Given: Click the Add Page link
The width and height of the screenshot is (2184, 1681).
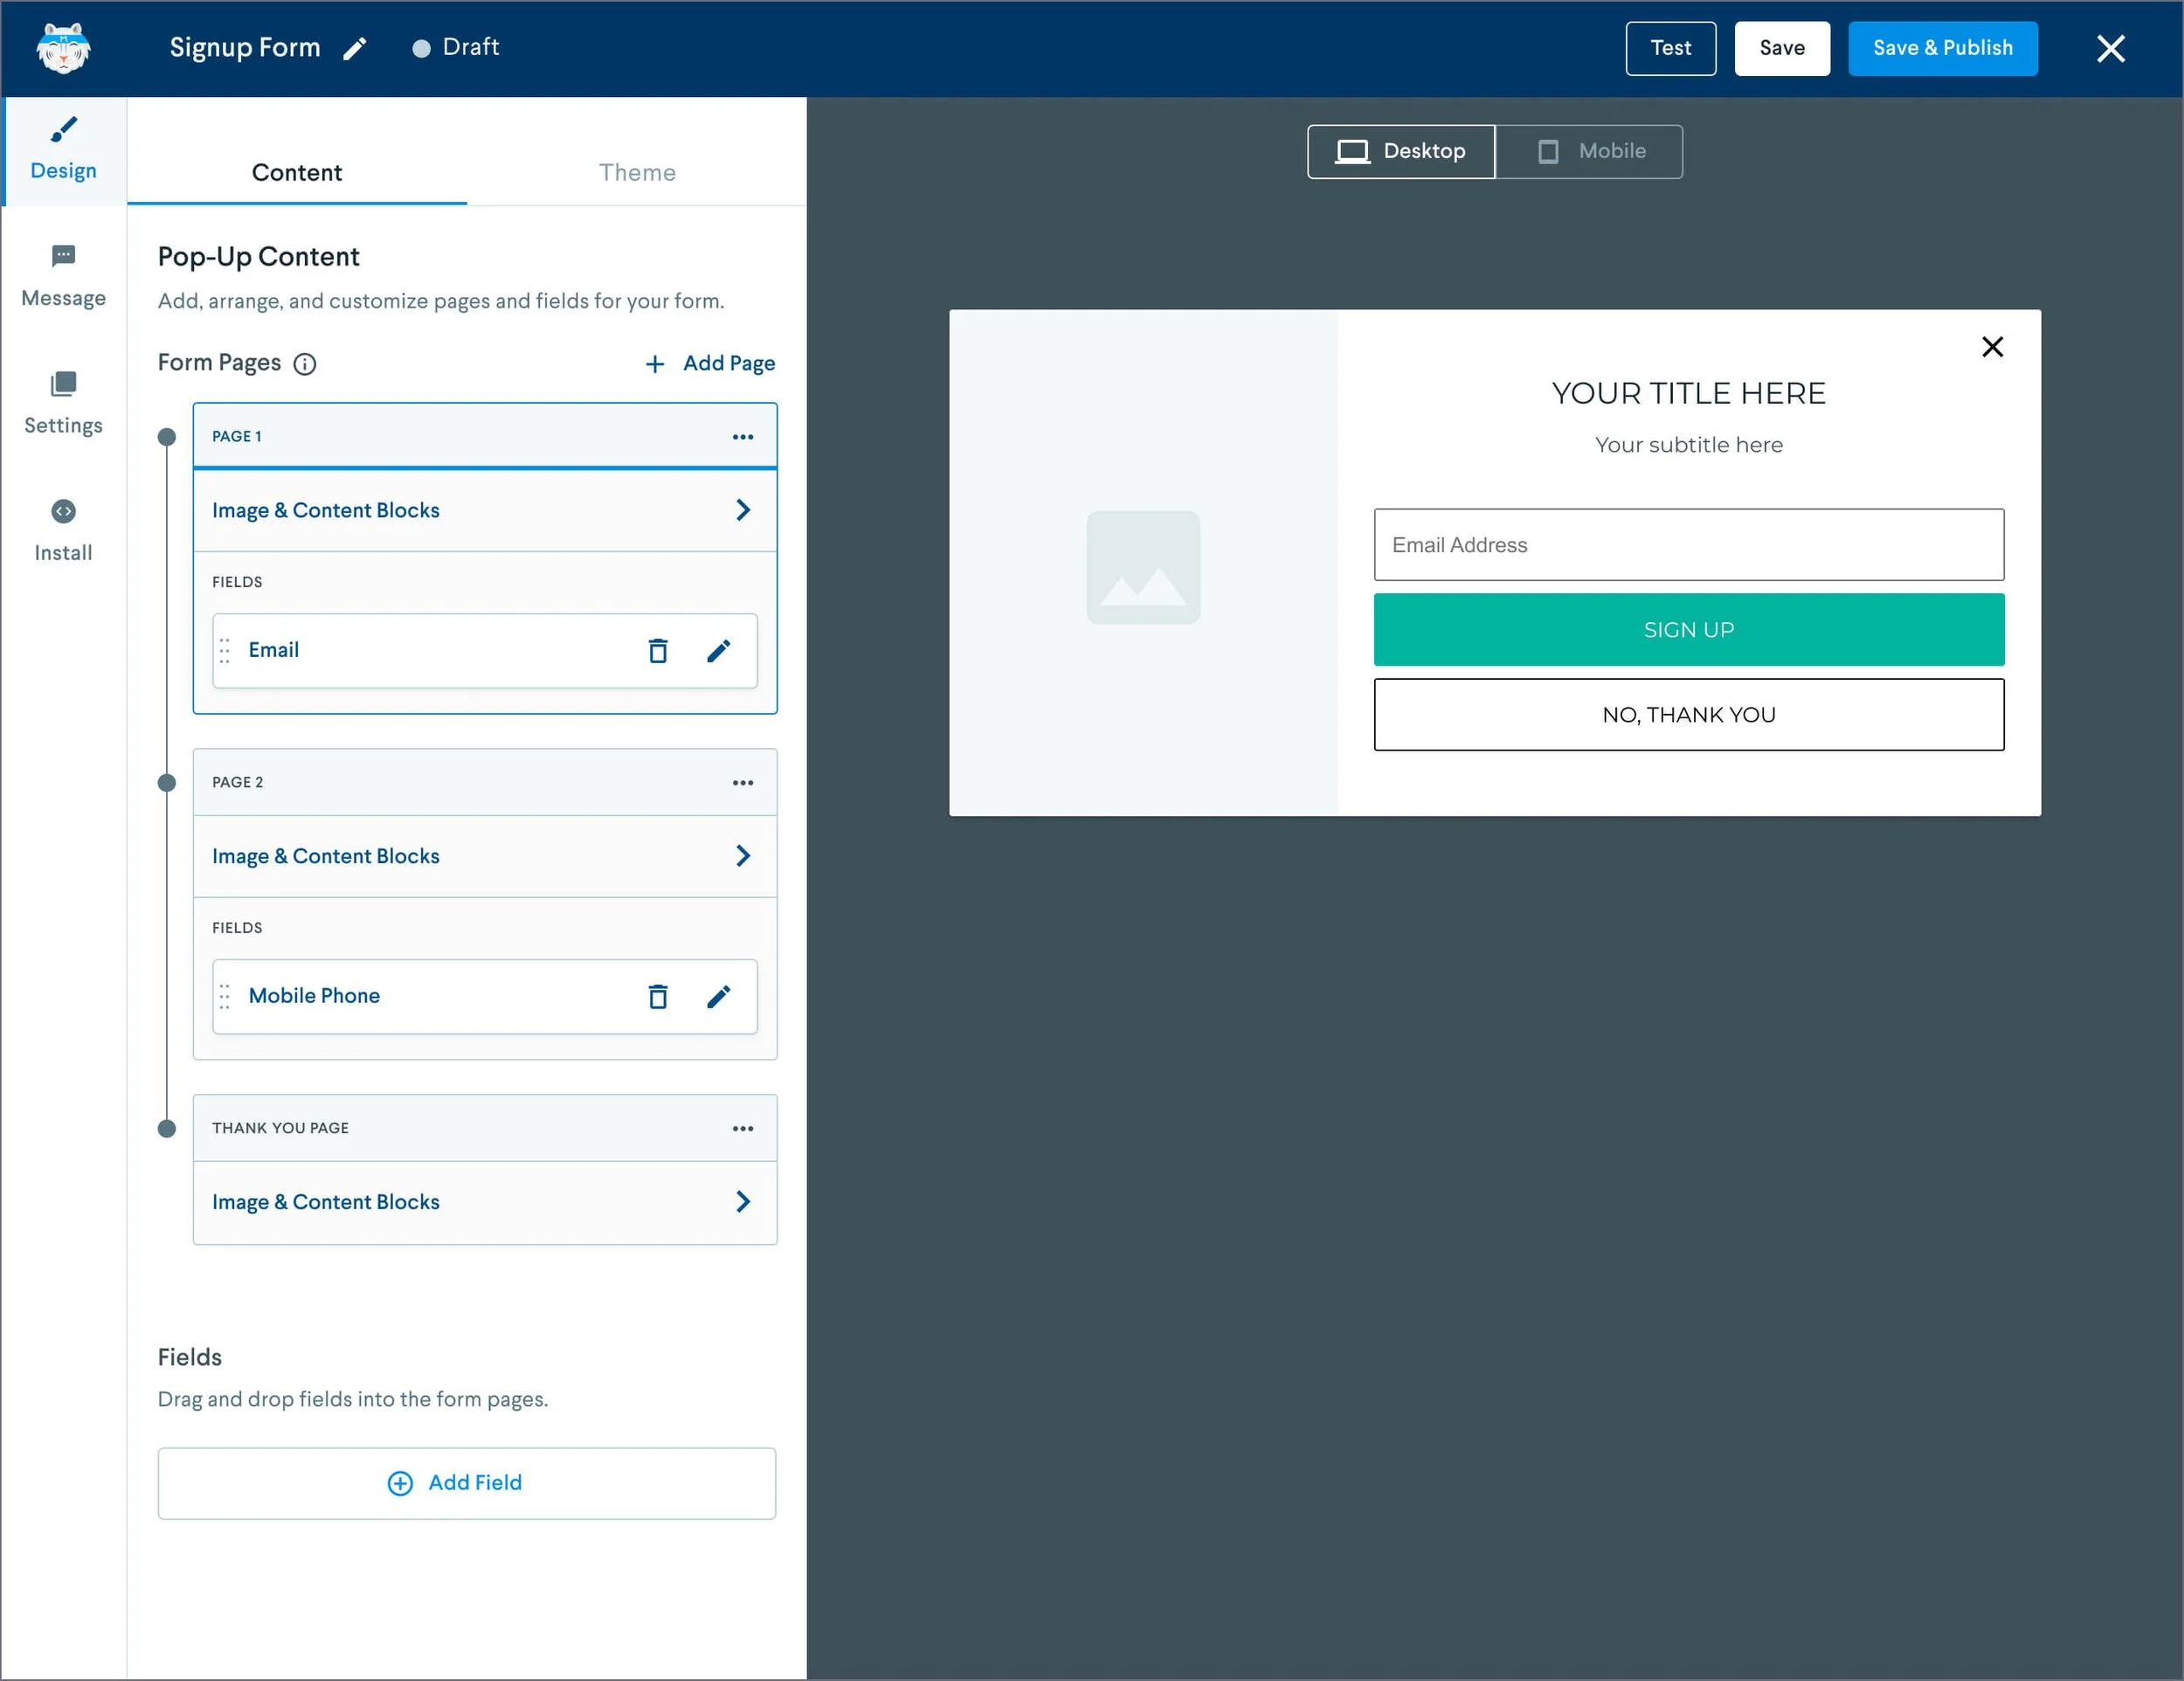Looking at the screenshot, I should 711,363.
